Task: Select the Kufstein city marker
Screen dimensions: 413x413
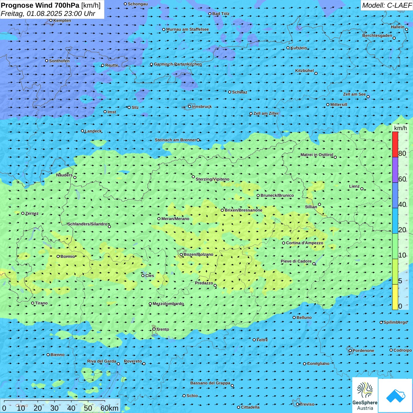Action: pos(288,48)
